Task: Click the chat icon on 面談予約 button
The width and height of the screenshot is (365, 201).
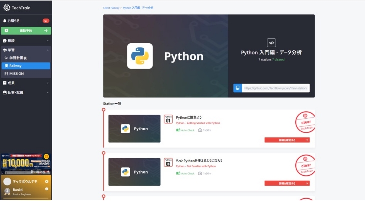Action: coord(7,30)
